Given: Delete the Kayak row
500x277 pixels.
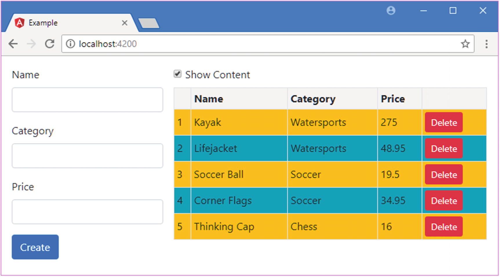Looking at the screenshot, I should pyautogui.click(x=443, y=122).
